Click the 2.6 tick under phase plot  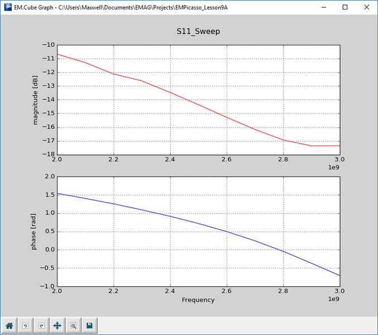coord(227,291)
